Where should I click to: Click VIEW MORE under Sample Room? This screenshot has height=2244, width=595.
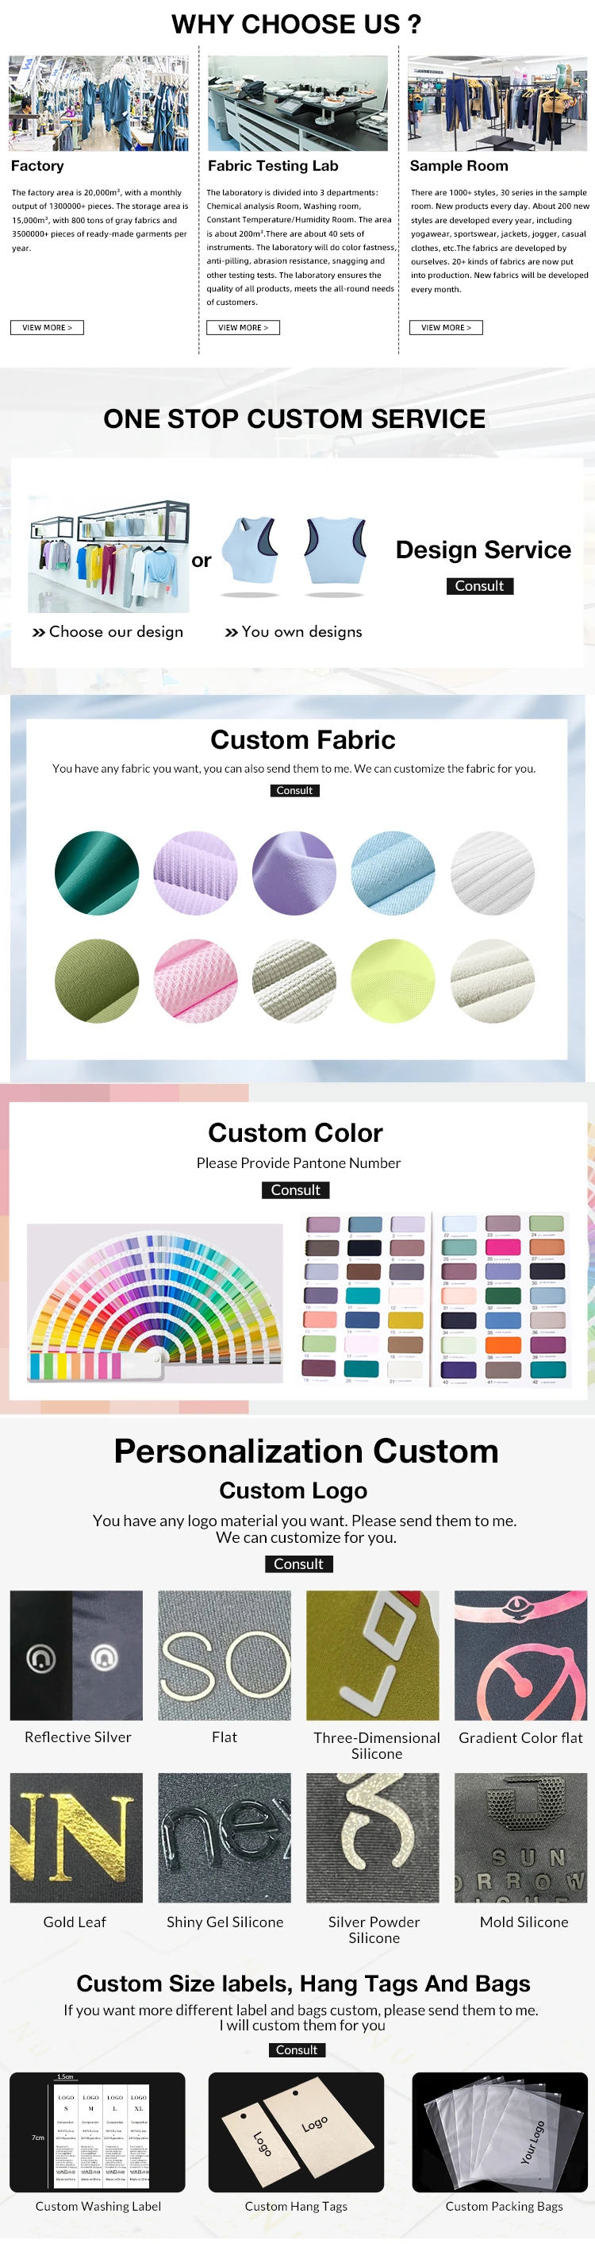tap(445, 327)
